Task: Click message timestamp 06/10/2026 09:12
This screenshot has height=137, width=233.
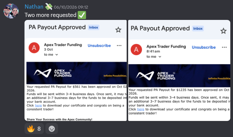Action: point(71,7)
